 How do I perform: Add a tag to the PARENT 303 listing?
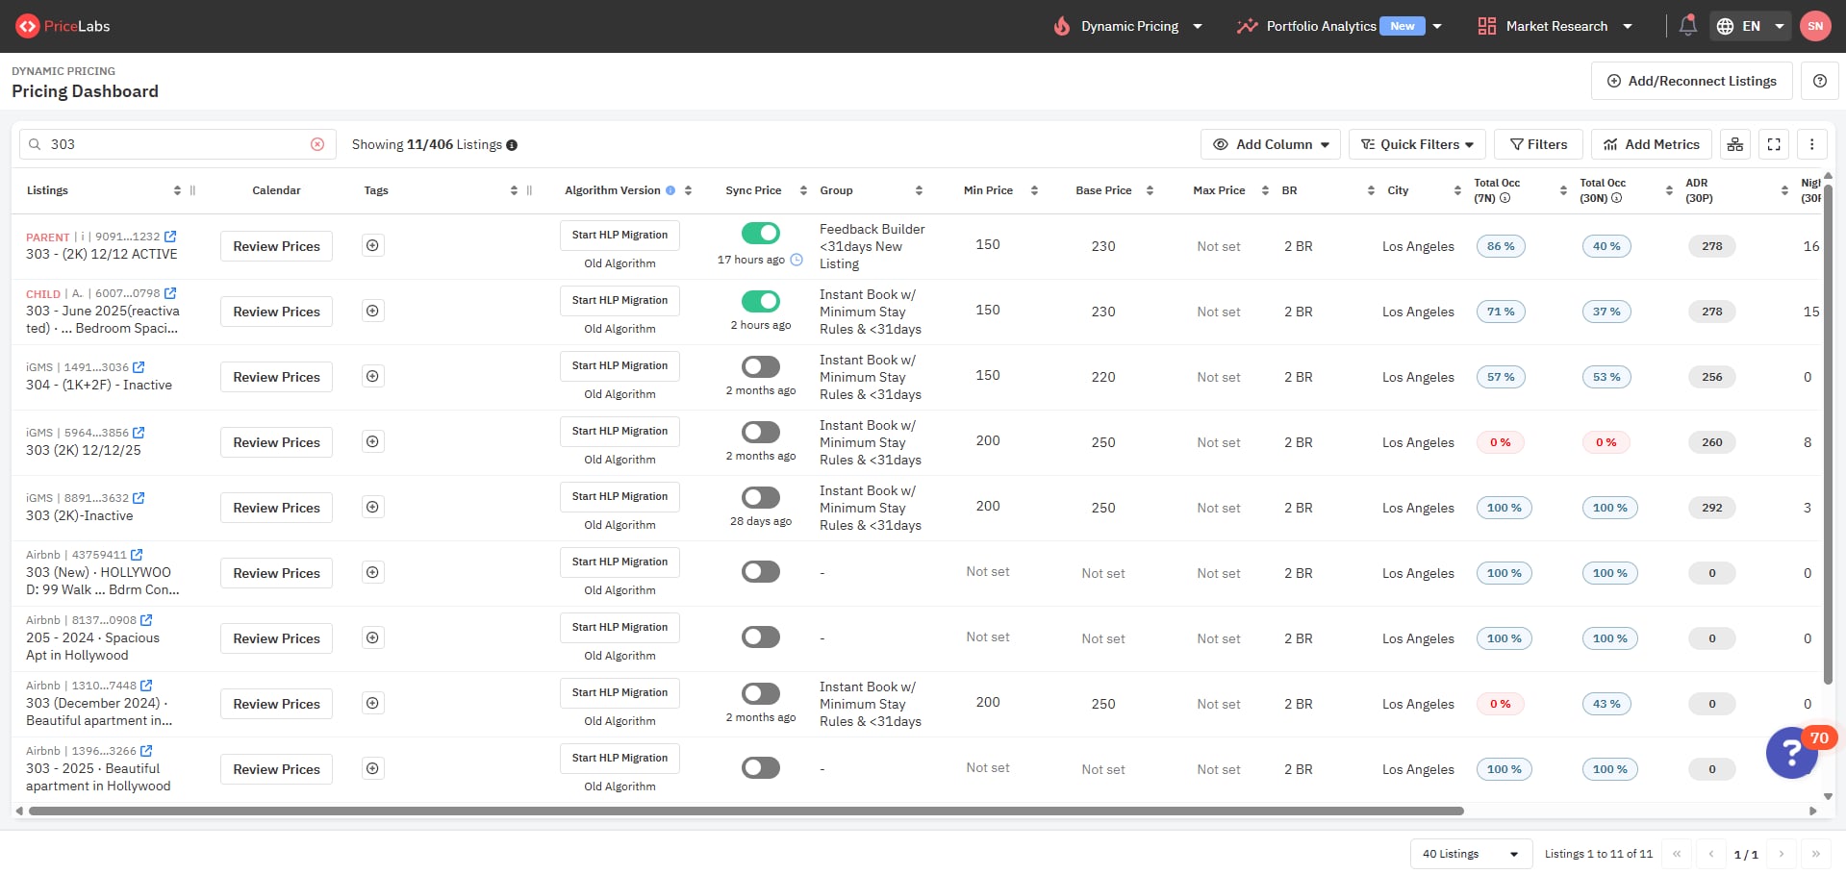point(372,245)
